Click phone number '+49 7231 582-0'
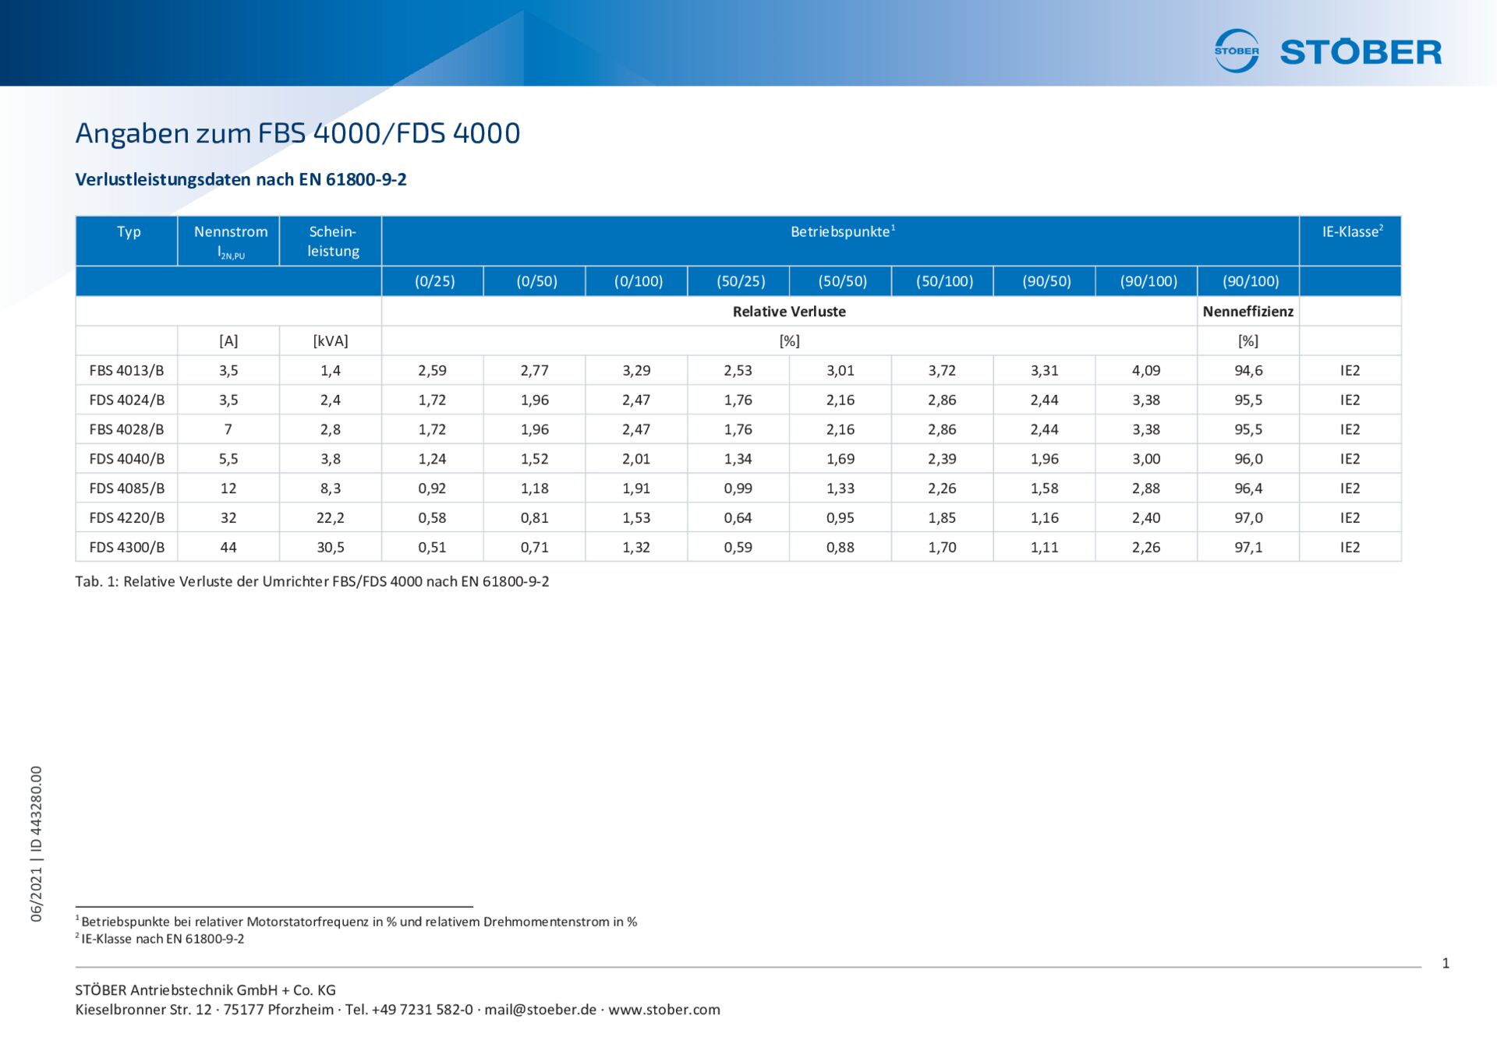This screenshot has width=1497, height=1058. click(x=422, y=1010)
